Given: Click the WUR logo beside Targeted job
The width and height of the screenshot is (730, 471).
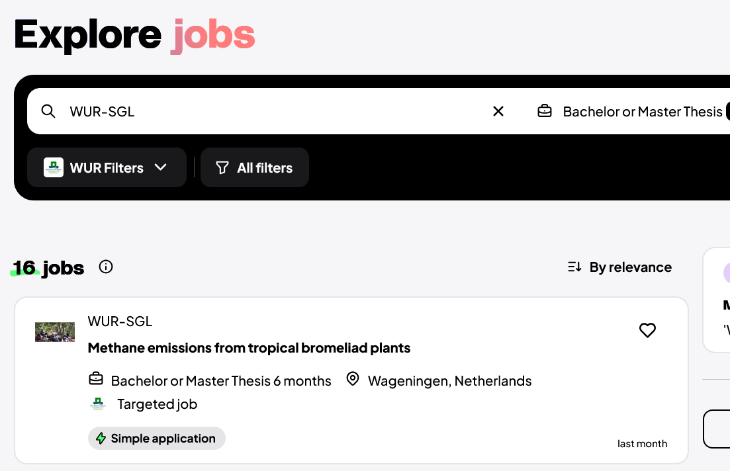Looking at the screenshot, I should coord(98,404).
